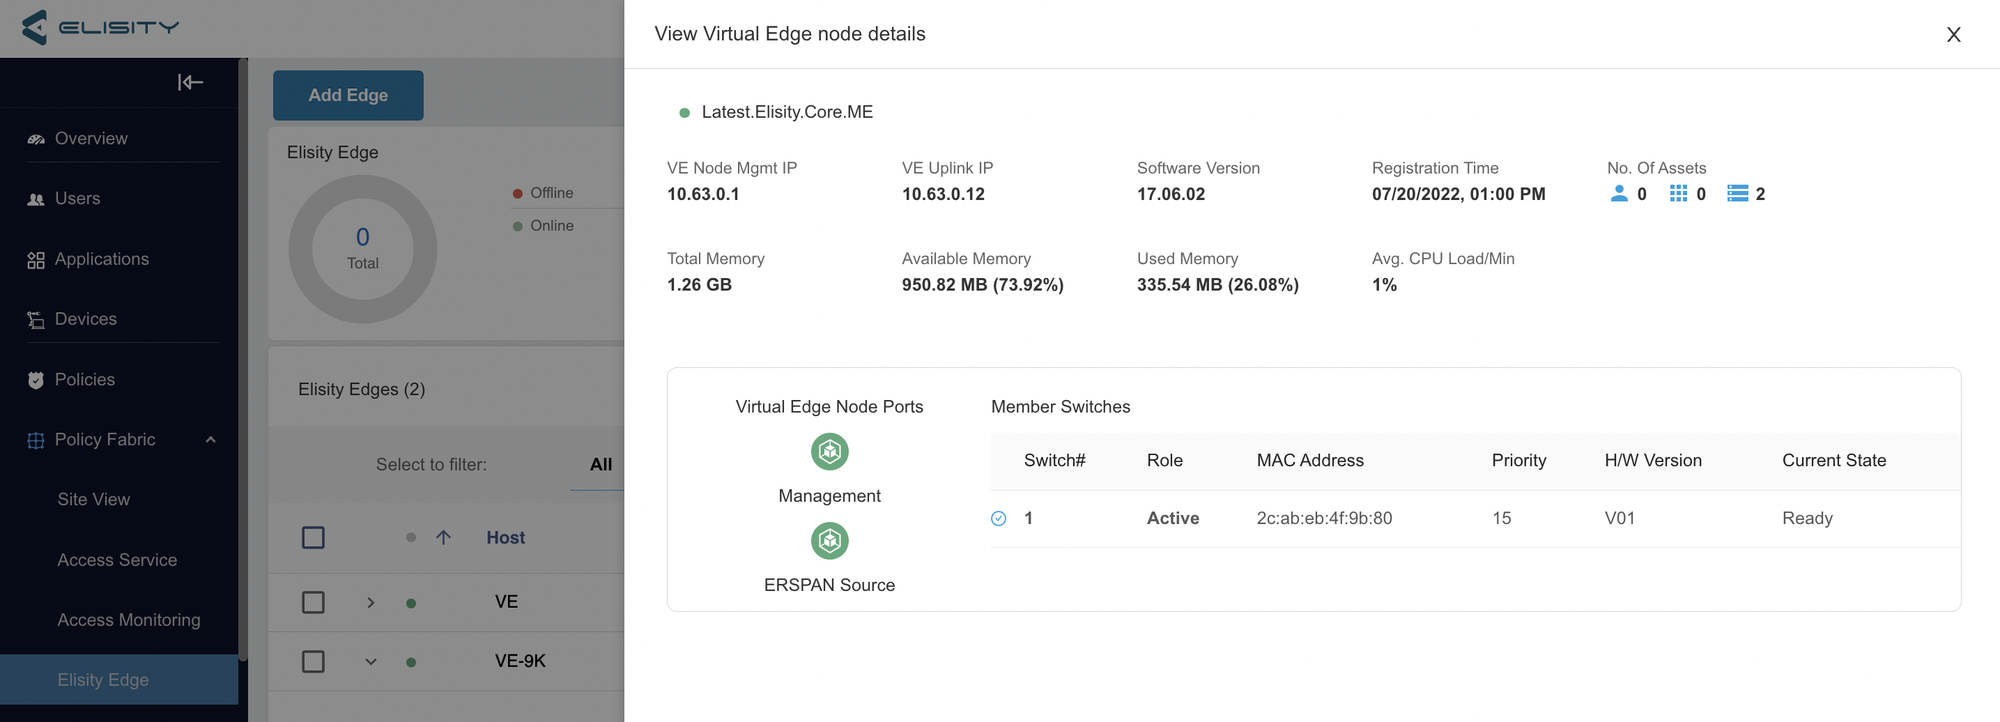
Task: Select the All filter tab
Action: pyautogui.click(x=600, y=465)
